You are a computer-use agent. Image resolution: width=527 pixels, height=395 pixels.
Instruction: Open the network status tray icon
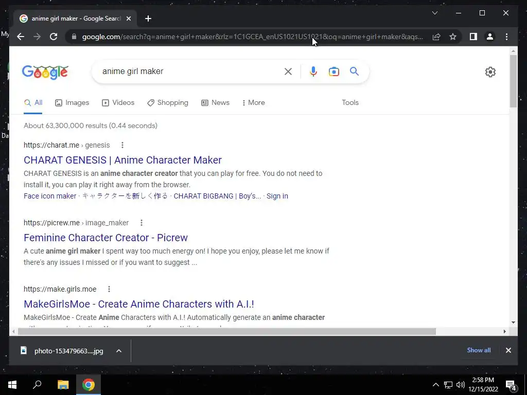448,385
